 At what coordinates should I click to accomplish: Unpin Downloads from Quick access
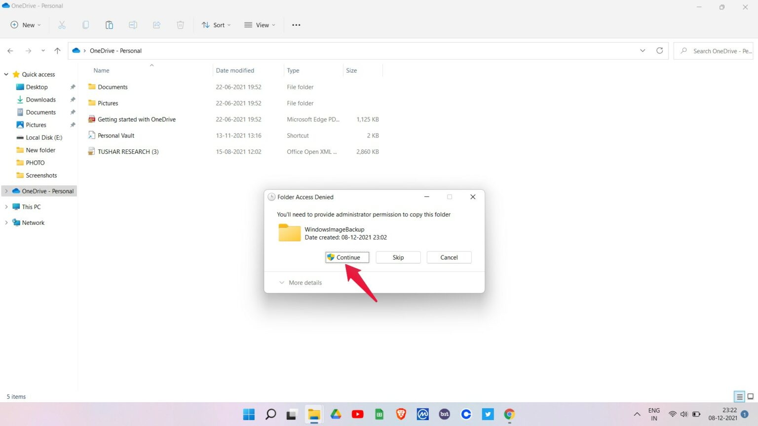73,99
